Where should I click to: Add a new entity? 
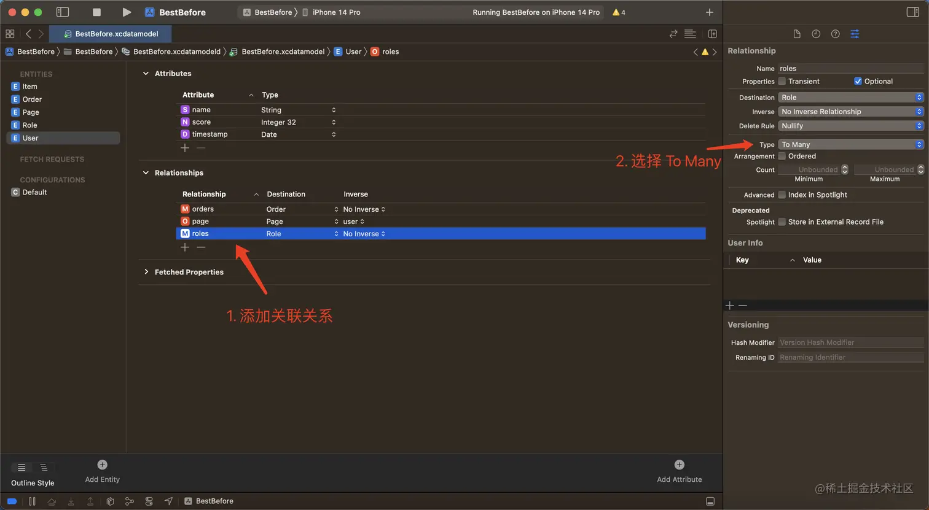[x=102, y=471]
